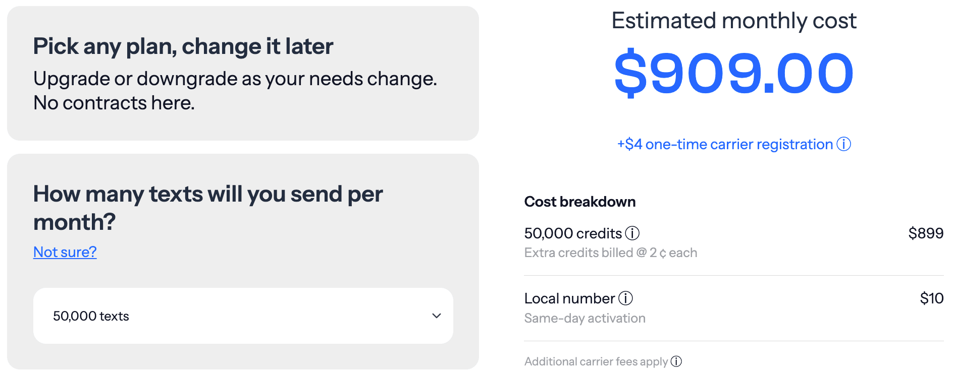This screenshot has width=955, height=375.
Task: Click Pick any plan, change it later heading
Action: click(183, 46)
